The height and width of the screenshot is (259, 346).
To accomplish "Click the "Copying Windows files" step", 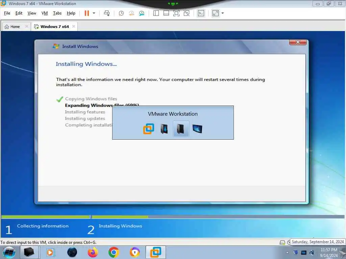I will [91, 99].
